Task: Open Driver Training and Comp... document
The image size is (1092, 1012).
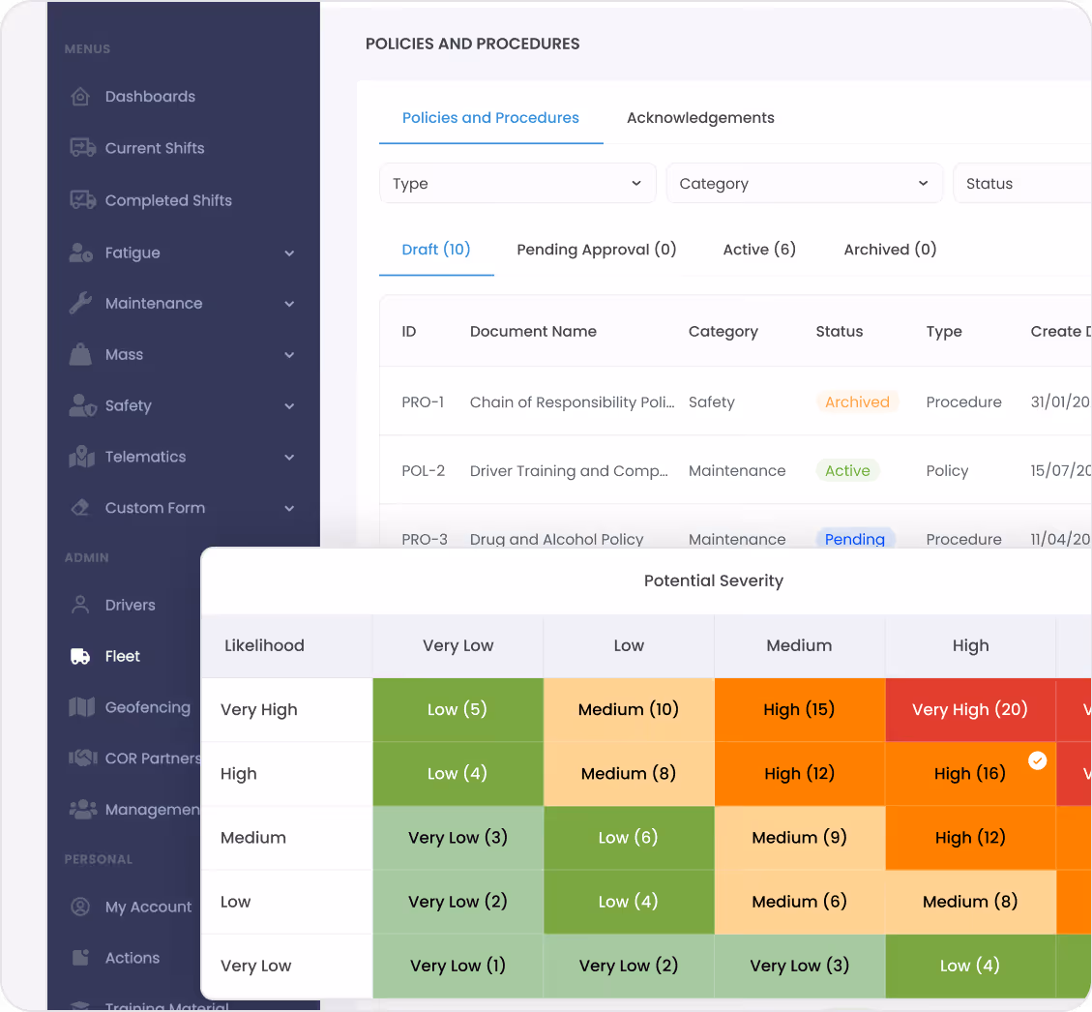Action: [x=569, y=471]
